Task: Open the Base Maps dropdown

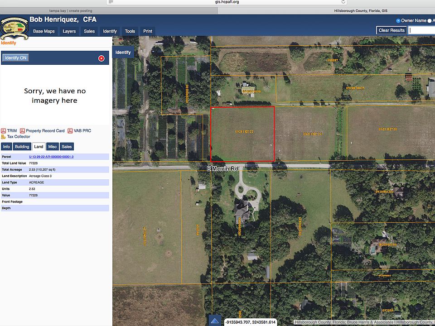Action: pos(43,31)
